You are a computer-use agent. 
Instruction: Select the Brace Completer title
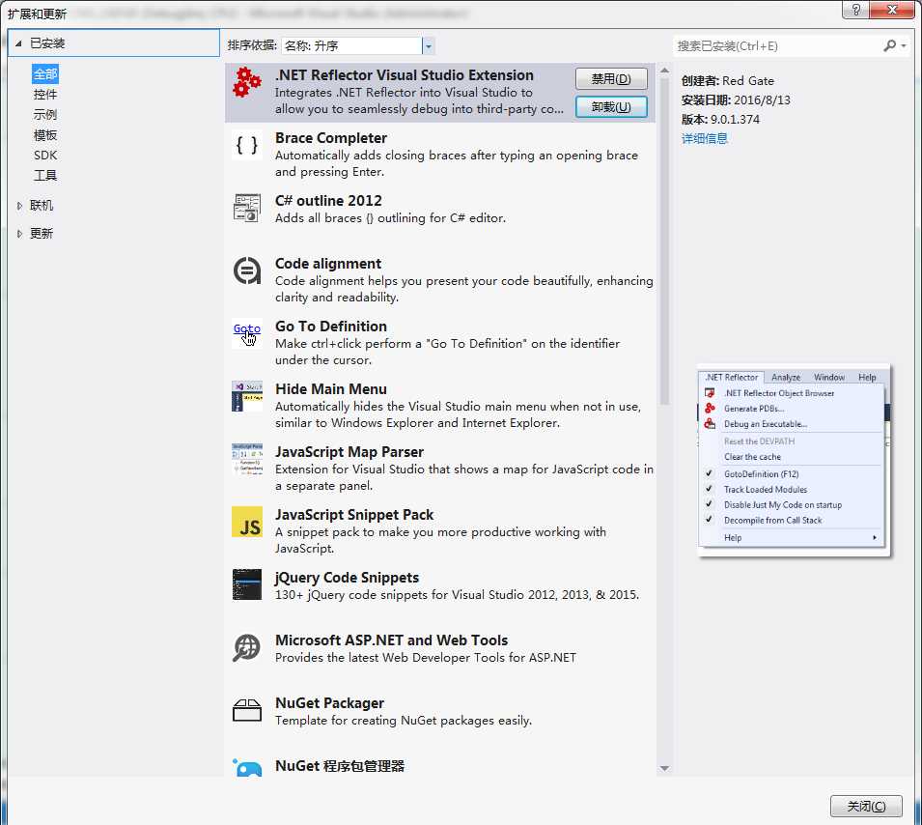click(331, 138)
